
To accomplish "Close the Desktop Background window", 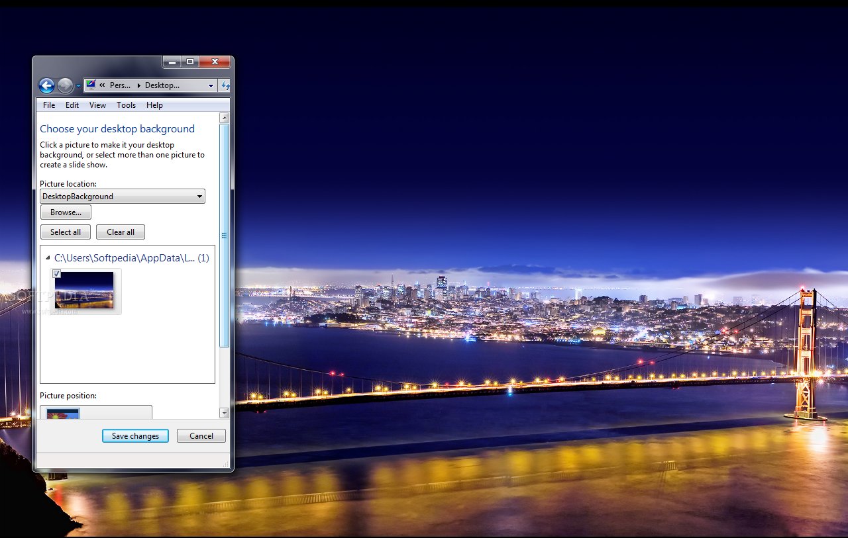I will pos(215,62).
